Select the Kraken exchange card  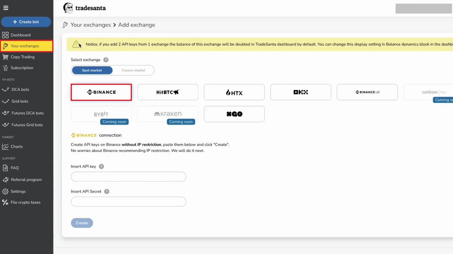tap(168, 114)
